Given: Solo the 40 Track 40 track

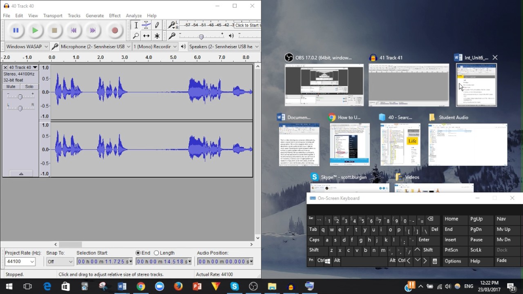Looking at the screenshot, I should click(x=29, y=87).
